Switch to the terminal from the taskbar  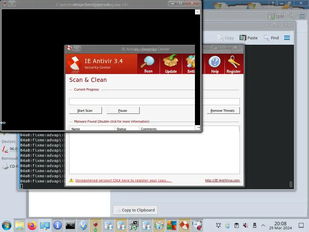pos(70,225)
